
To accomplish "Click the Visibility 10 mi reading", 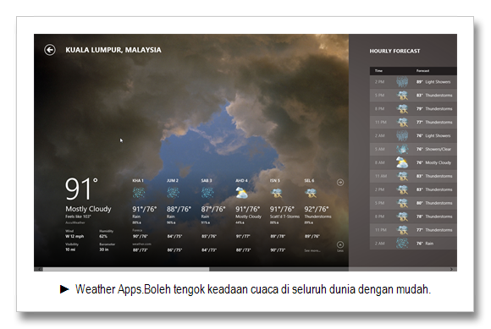I will (x=72, y=247).
